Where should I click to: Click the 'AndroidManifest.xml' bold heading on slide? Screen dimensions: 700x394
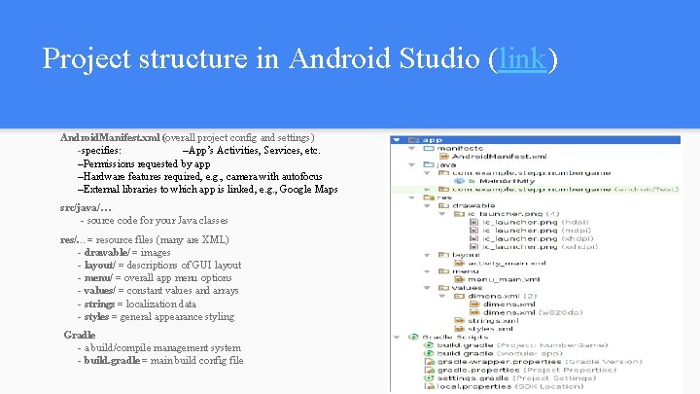110,137
